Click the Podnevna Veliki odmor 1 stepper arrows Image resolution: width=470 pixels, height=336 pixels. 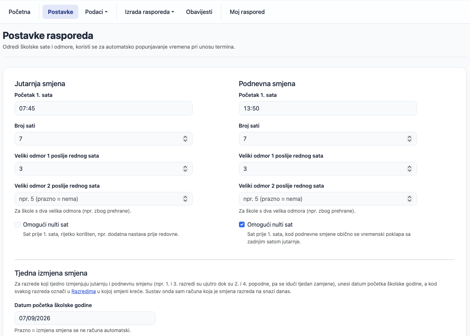[x=410, y=169]
